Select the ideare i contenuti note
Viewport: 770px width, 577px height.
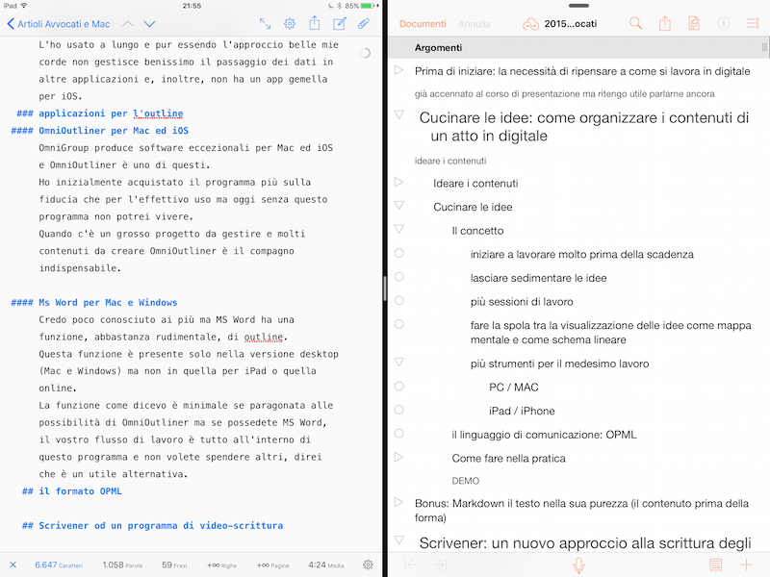point(450,161)
